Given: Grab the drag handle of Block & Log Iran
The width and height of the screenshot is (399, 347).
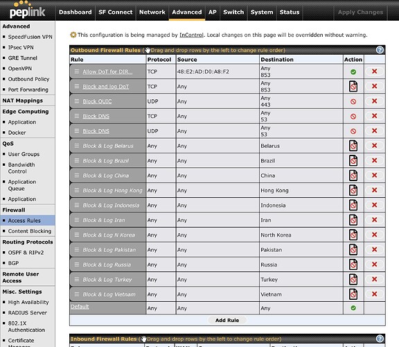Looking at the screenshot, I should click(x=77, y=220).
